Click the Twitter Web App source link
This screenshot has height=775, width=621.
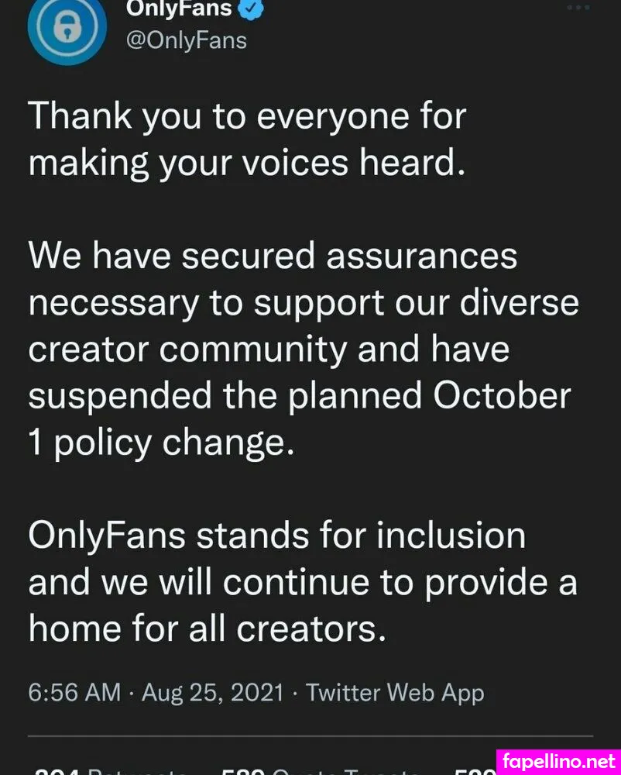point(395,692)
